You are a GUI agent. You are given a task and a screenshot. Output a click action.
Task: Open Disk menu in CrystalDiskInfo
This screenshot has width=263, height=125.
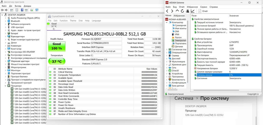pyautogui.click(x=81, y=21)
